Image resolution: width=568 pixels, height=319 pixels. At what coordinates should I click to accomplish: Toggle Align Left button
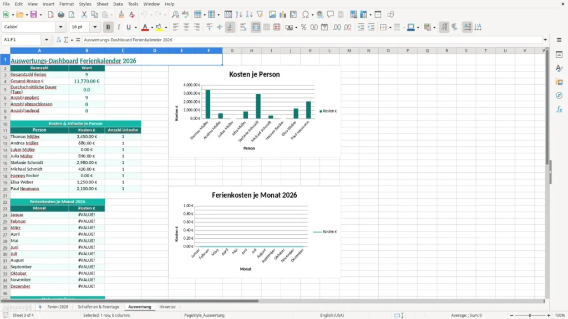click(176, 27)
